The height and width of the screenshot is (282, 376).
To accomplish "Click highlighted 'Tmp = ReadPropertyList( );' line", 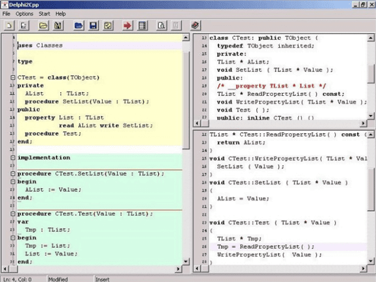I will 265,246.
